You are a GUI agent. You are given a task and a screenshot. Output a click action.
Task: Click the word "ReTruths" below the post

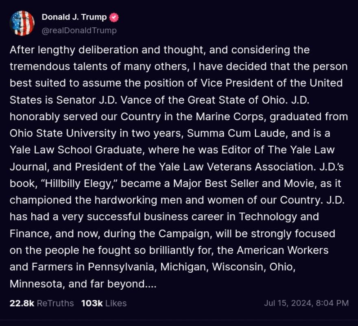(55, 303)
